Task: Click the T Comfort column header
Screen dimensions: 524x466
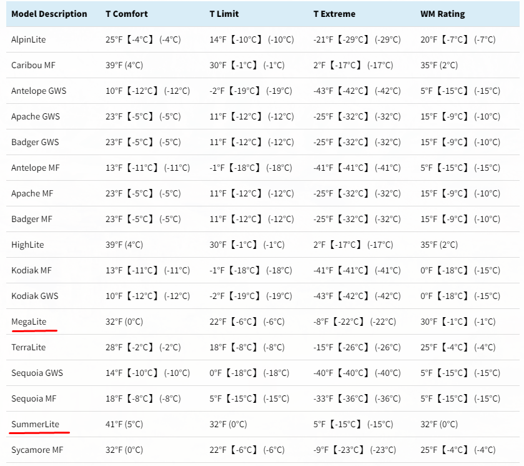Action: [127, 14]
